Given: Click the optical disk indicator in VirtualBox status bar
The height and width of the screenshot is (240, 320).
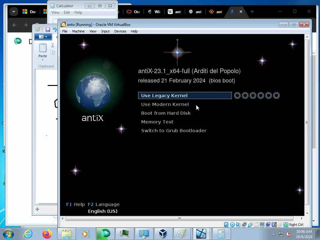Looking at the screenshot, I should pyautogui.click(x=232, y=225).
